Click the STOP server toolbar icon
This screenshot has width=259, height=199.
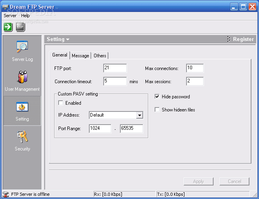(x=20, y=27)
